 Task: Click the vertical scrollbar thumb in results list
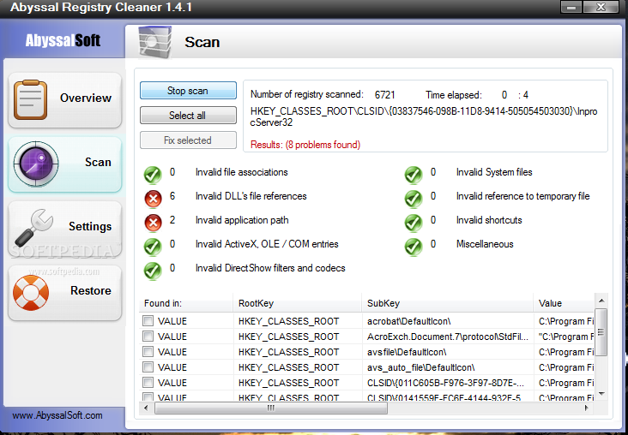601,332
